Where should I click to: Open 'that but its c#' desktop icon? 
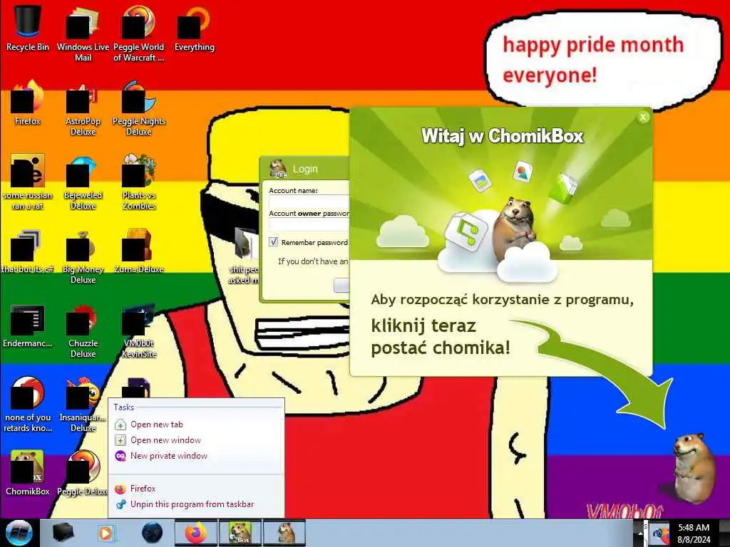pyautogui.click(x=28, y=251)
